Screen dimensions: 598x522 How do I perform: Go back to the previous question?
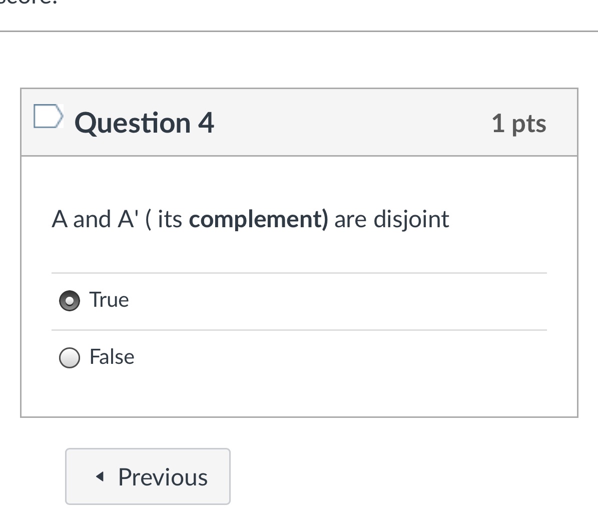click(x=148, y=476)
